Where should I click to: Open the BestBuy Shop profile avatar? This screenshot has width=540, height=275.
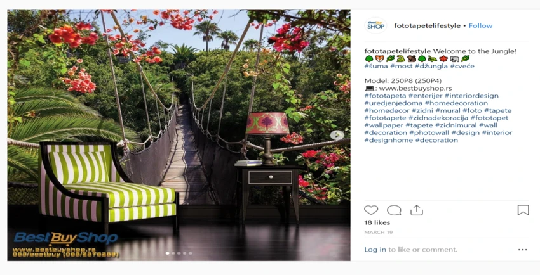(375, 25)
